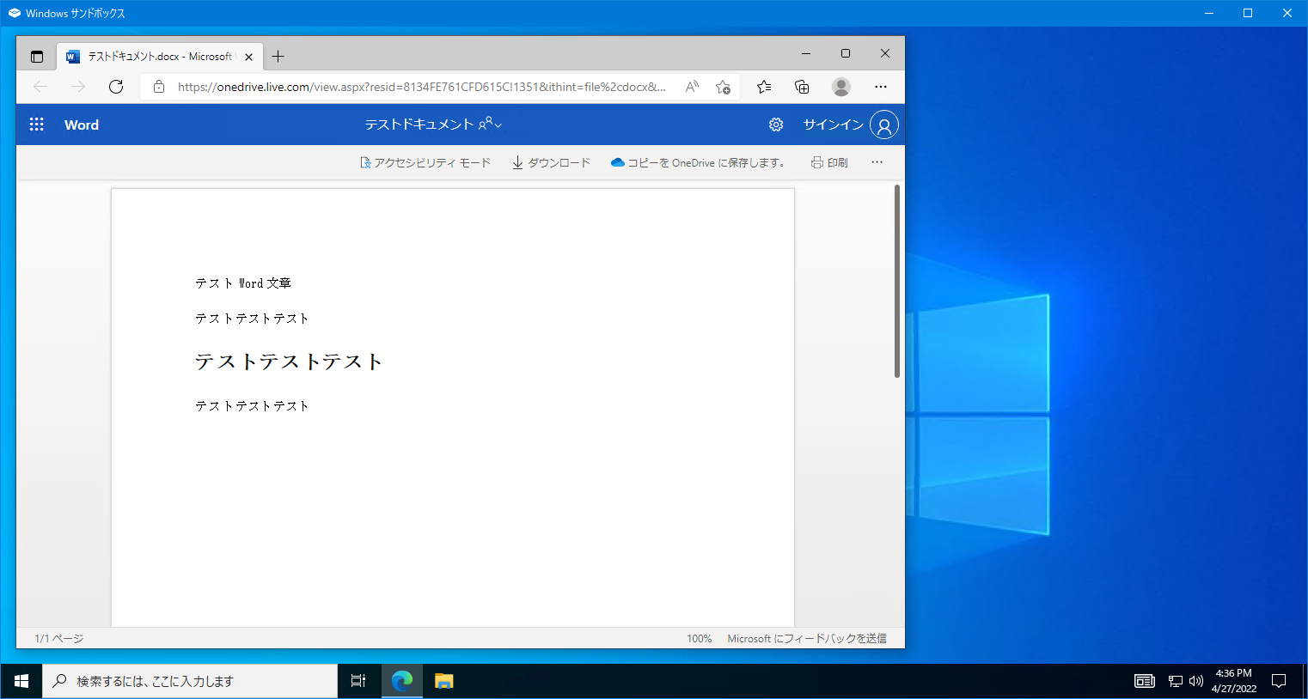Send feedback to Microsoft via status bar link
The image size is (1308, 699).
pos(807,638)
